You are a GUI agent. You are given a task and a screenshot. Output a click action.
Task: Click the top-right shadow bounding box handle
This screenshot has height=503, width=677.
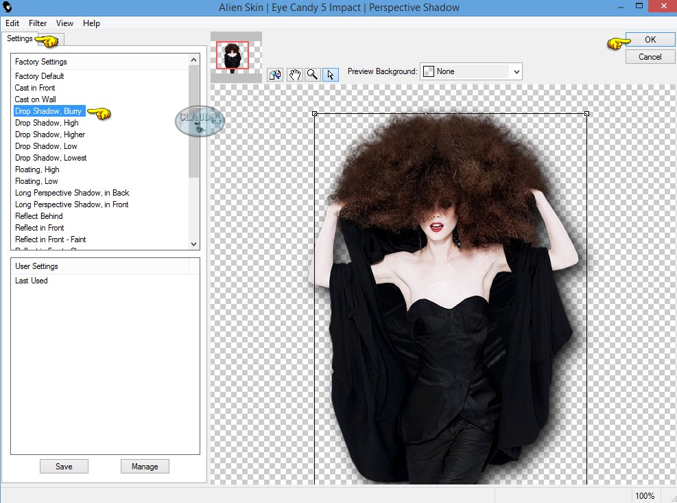click(586, 114)
